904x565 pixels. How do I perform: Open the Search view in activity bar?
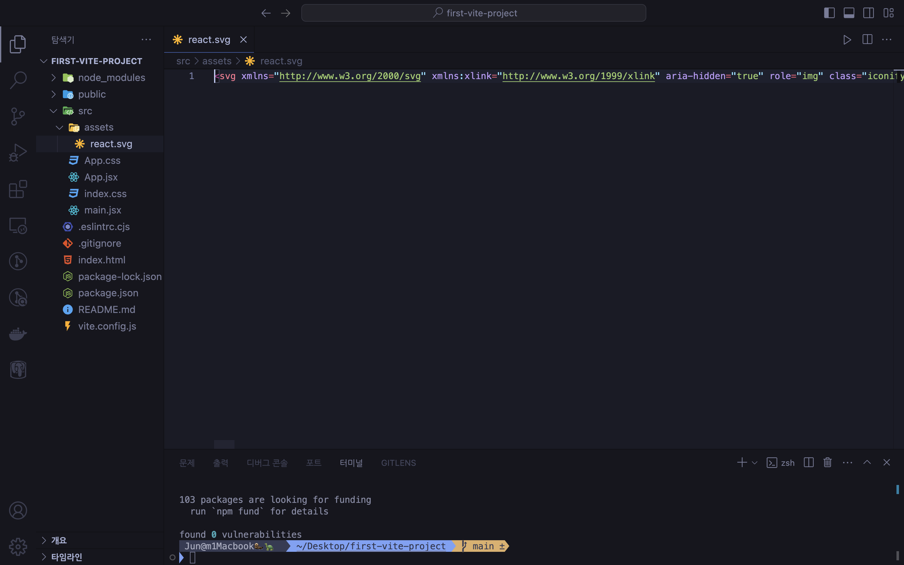pyautogui.click(x=18, y=80)
